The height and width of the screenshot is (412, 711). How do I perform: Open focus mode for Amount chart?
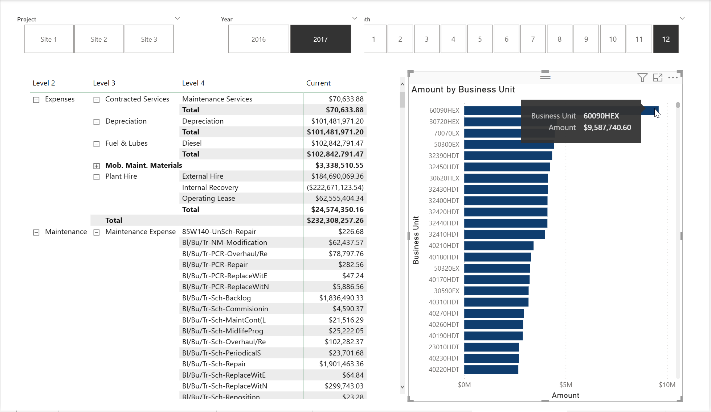tap(658, 78)
